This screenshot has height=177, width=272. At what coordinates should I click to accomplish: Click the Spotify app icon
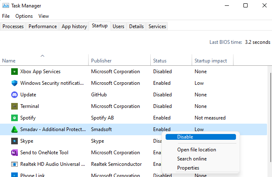point(14,118)
